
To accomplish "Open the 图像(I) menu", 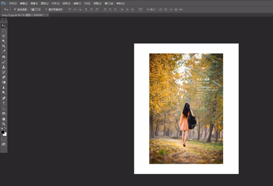I will coord(34,3).
